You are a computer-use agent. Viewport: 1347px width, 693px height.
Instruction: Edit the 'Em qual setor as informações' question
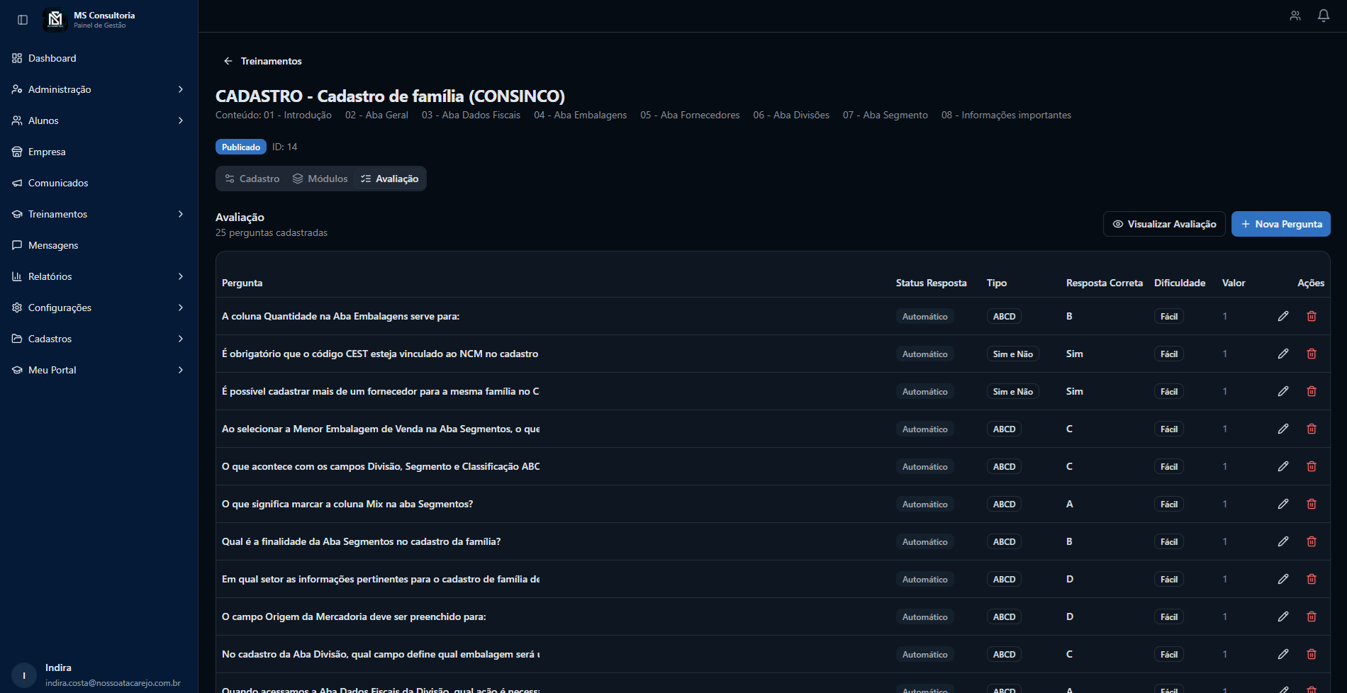(x=1283, y=579)
